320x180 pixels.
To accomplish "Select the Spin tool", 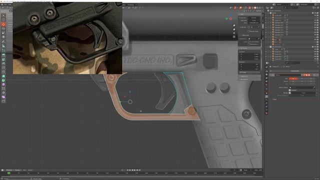I will click(x=3, y=80).
